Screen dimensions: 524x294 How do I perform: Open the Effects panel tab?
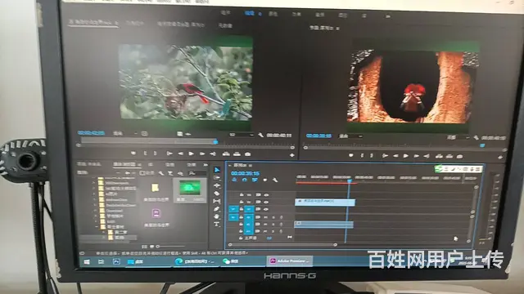[x=191, y=165]
